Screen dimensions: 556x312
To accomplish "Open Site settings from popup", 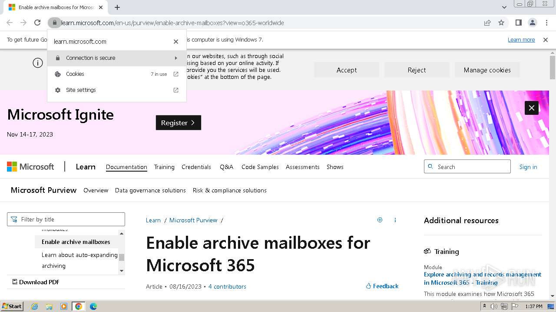I will click(117, 90).
